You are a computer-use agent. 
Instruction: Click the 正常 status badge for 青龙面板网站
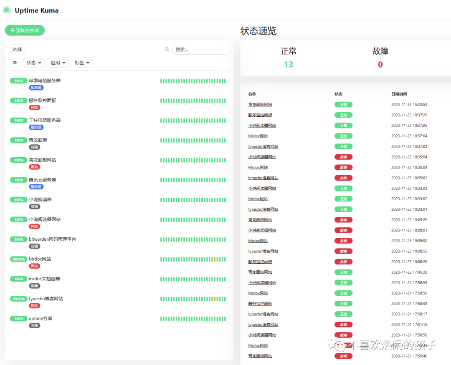343,104
